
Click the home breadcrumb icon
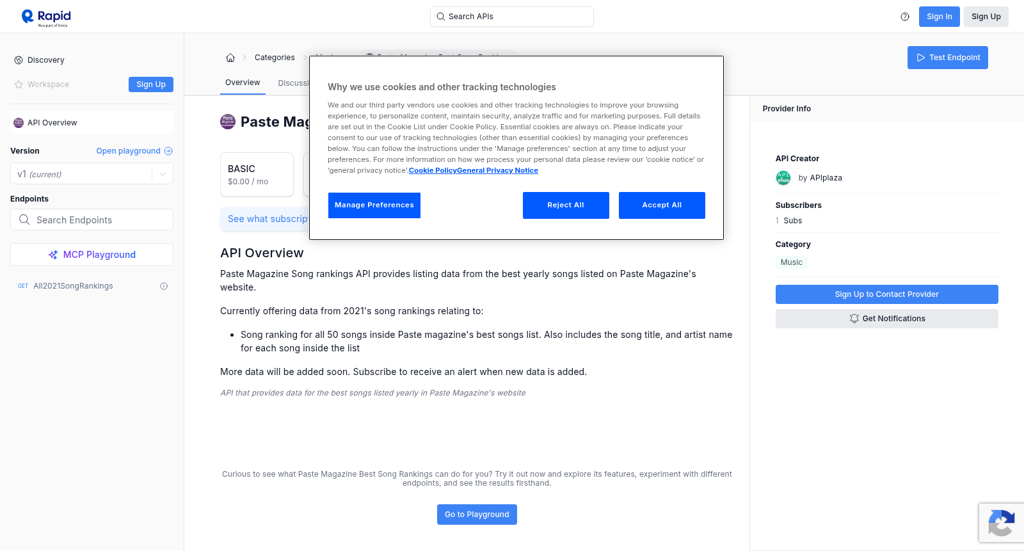(x=230, y=58)
